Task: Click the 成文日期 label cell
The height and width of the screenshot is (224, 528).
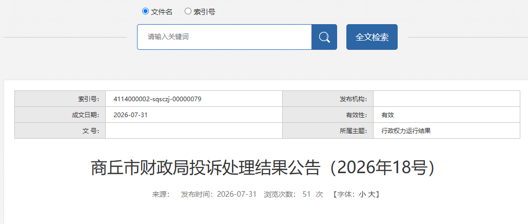Action: coord(60,115)
